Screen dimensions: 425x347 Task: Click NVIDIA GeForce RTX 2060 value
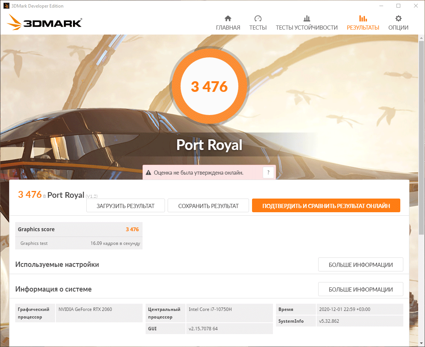coord(85,309)
